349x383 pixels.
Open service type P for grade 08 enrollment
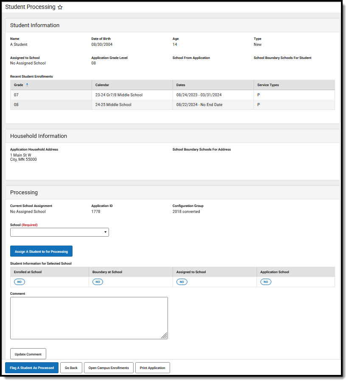click(x=258, y=104)
